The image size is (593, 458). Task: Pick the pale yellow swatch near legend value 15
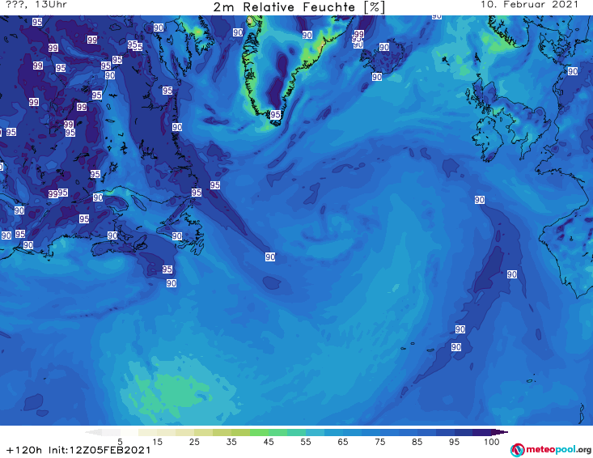(x=147, y=432)
